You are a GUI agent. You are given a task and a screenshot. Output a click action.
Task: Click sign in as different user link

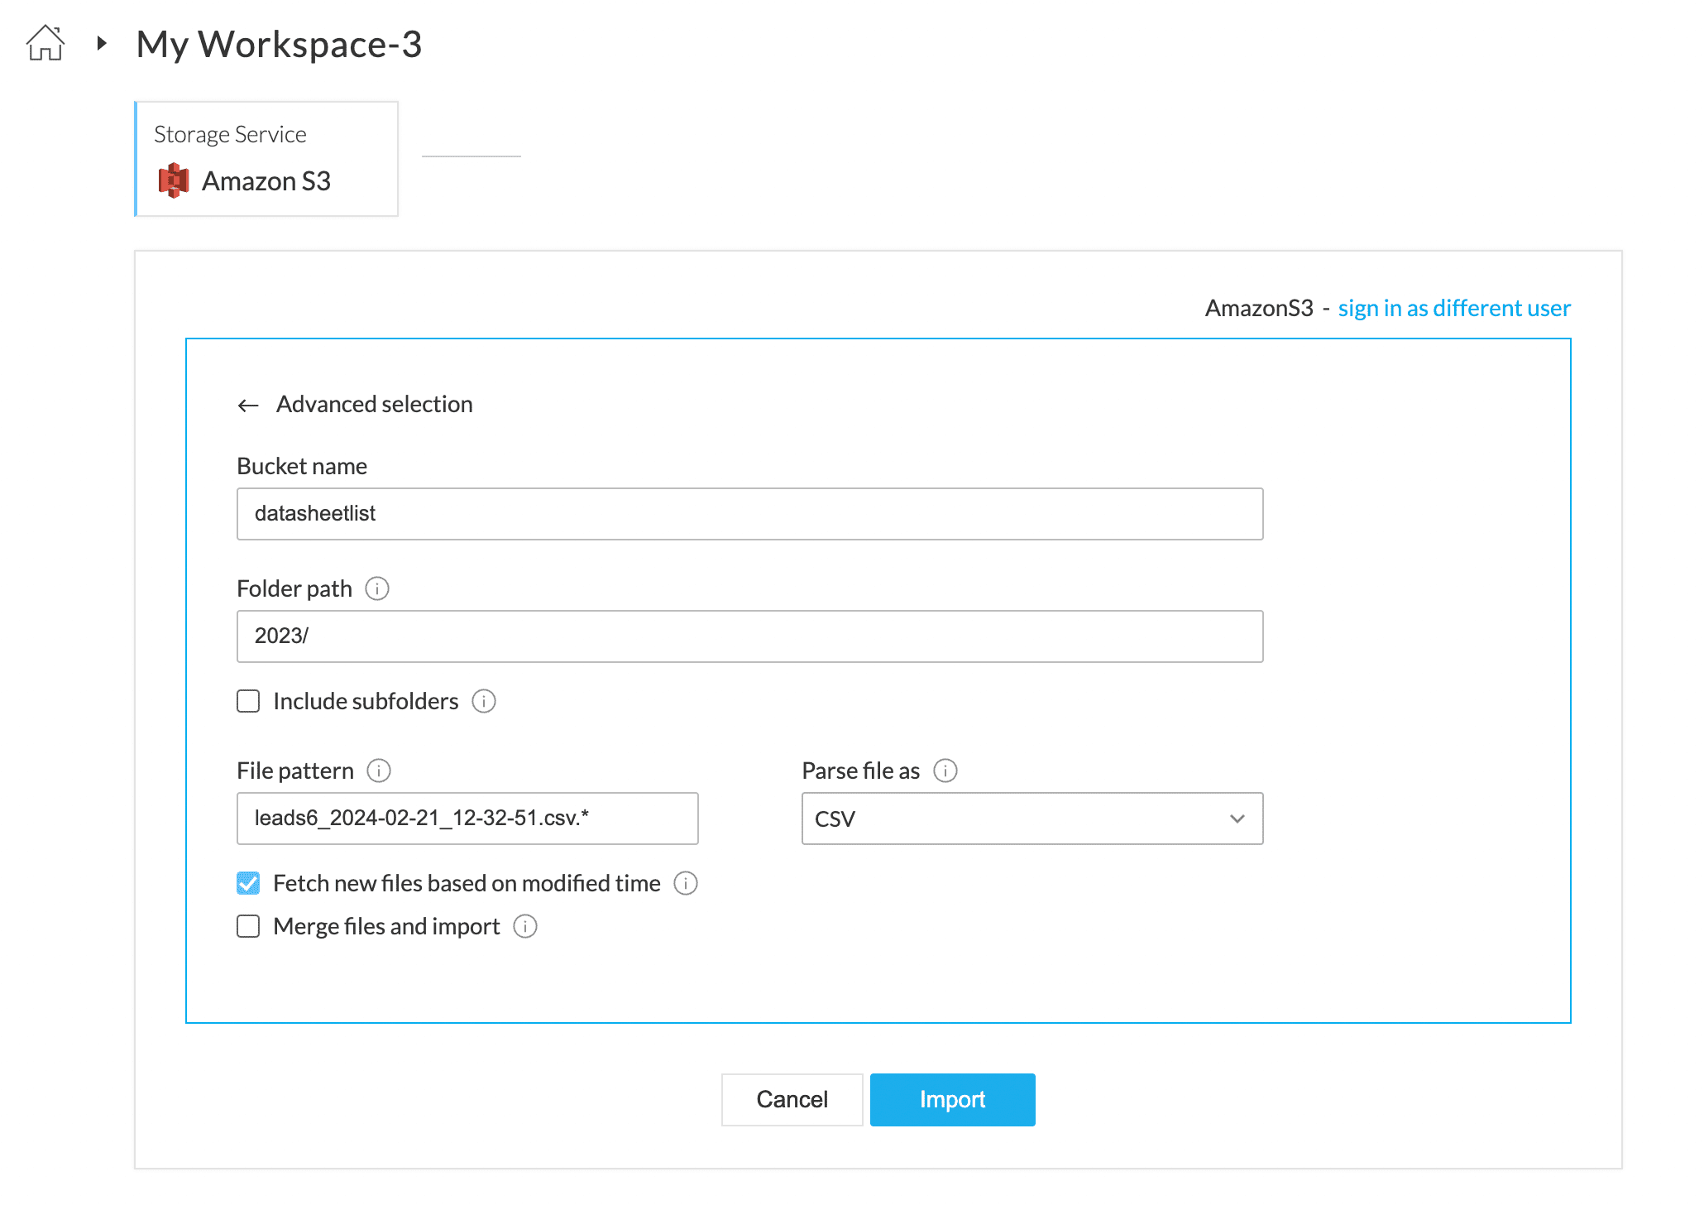(x=1453, y=308)
